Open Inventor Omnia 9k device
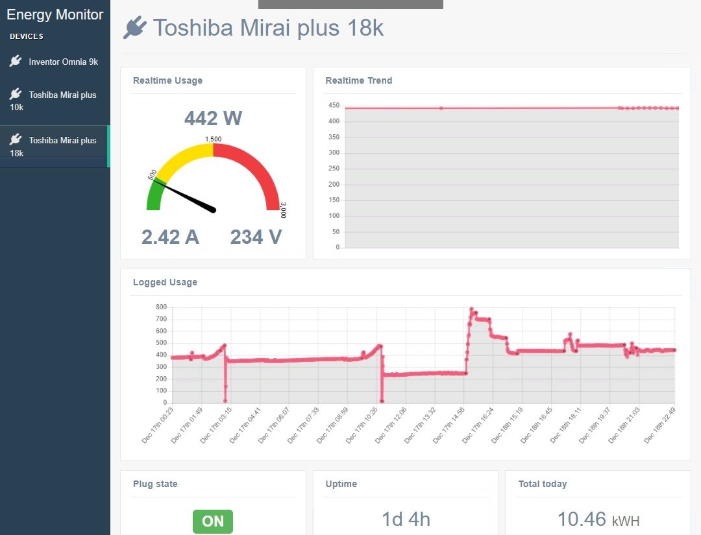The height and width of the screenshot is (535, 701). point(55,62)
